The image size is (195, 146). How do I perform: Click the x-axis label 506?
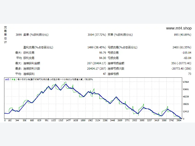pos(24,120)
